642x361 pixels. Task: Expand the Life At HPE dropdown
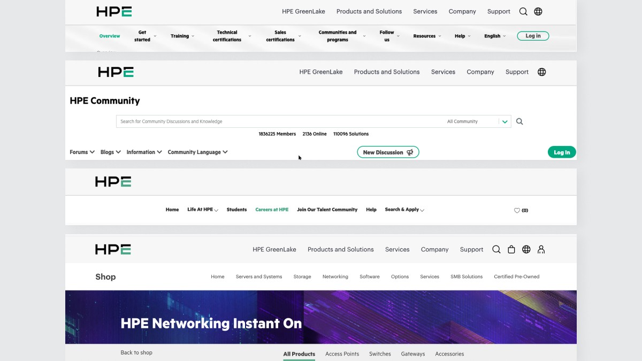click(202, 210)
